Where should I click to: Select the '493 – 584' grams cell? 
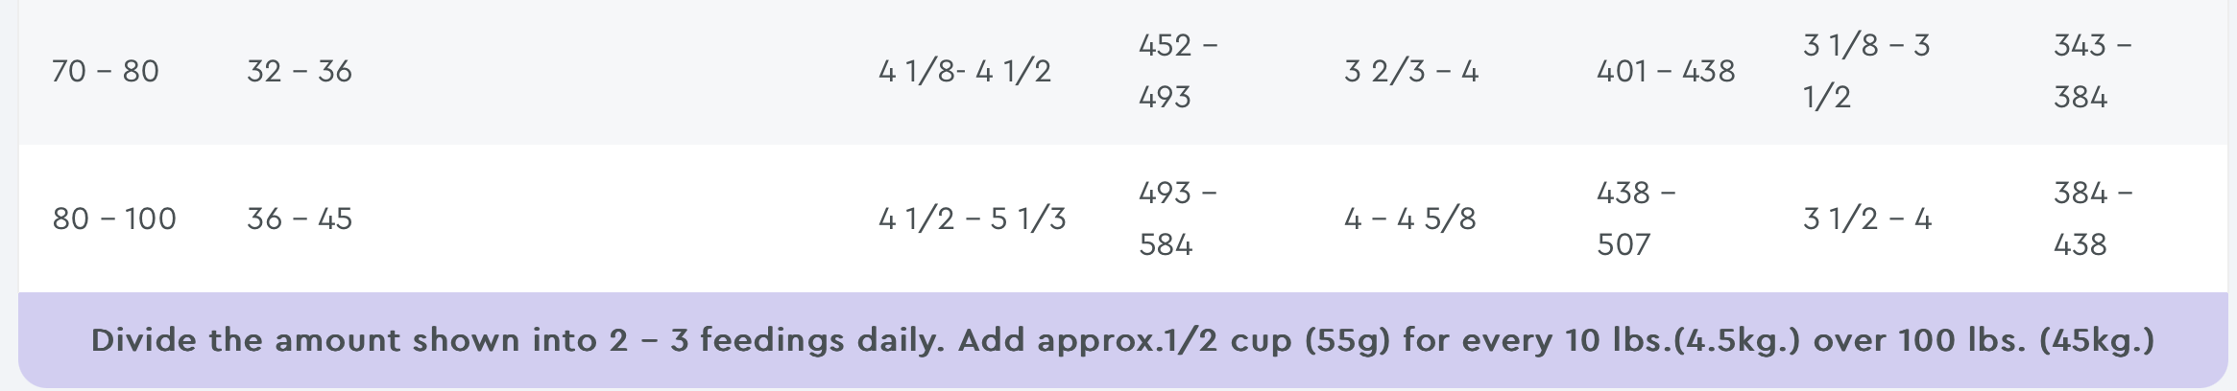point(1178,218)
